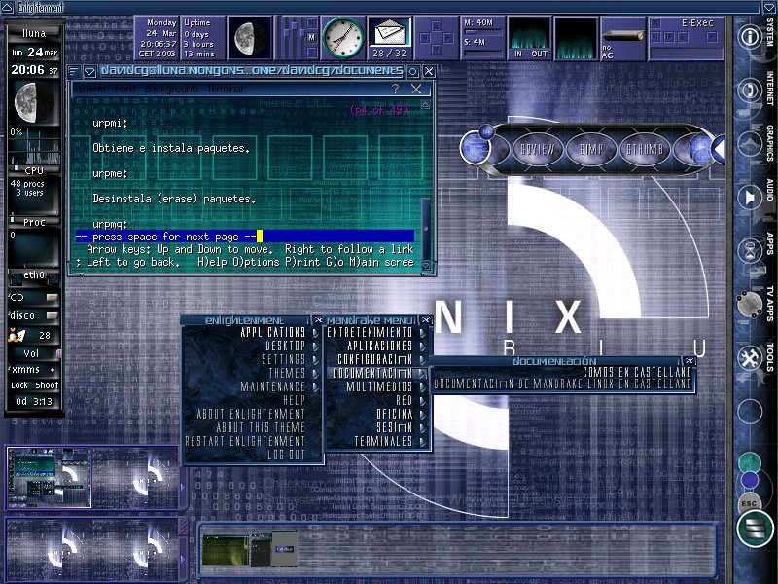778x584 pixels.
Task: Expand Multimedios in Mandrake menu
Action: (x=377, y=386)
